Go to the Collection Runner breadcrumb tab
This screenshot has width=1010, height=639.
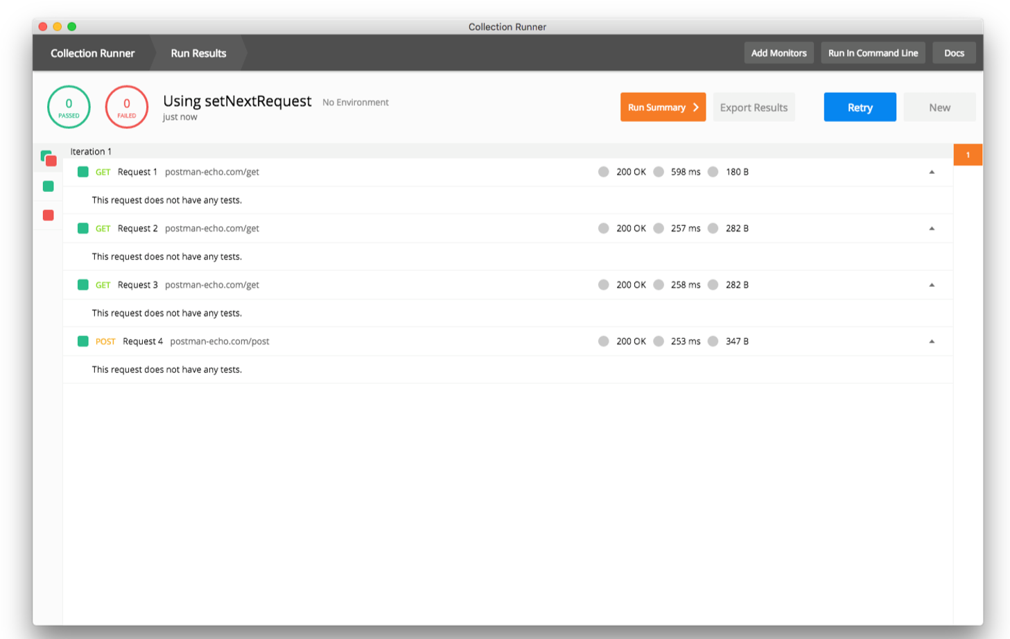coord(92,53)
